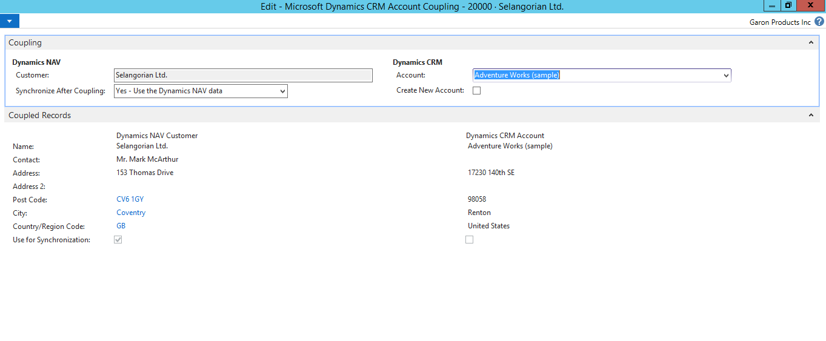Screen dimensions: 826x341
Task: Open the blue application menu dropdown
Action: 10,21
